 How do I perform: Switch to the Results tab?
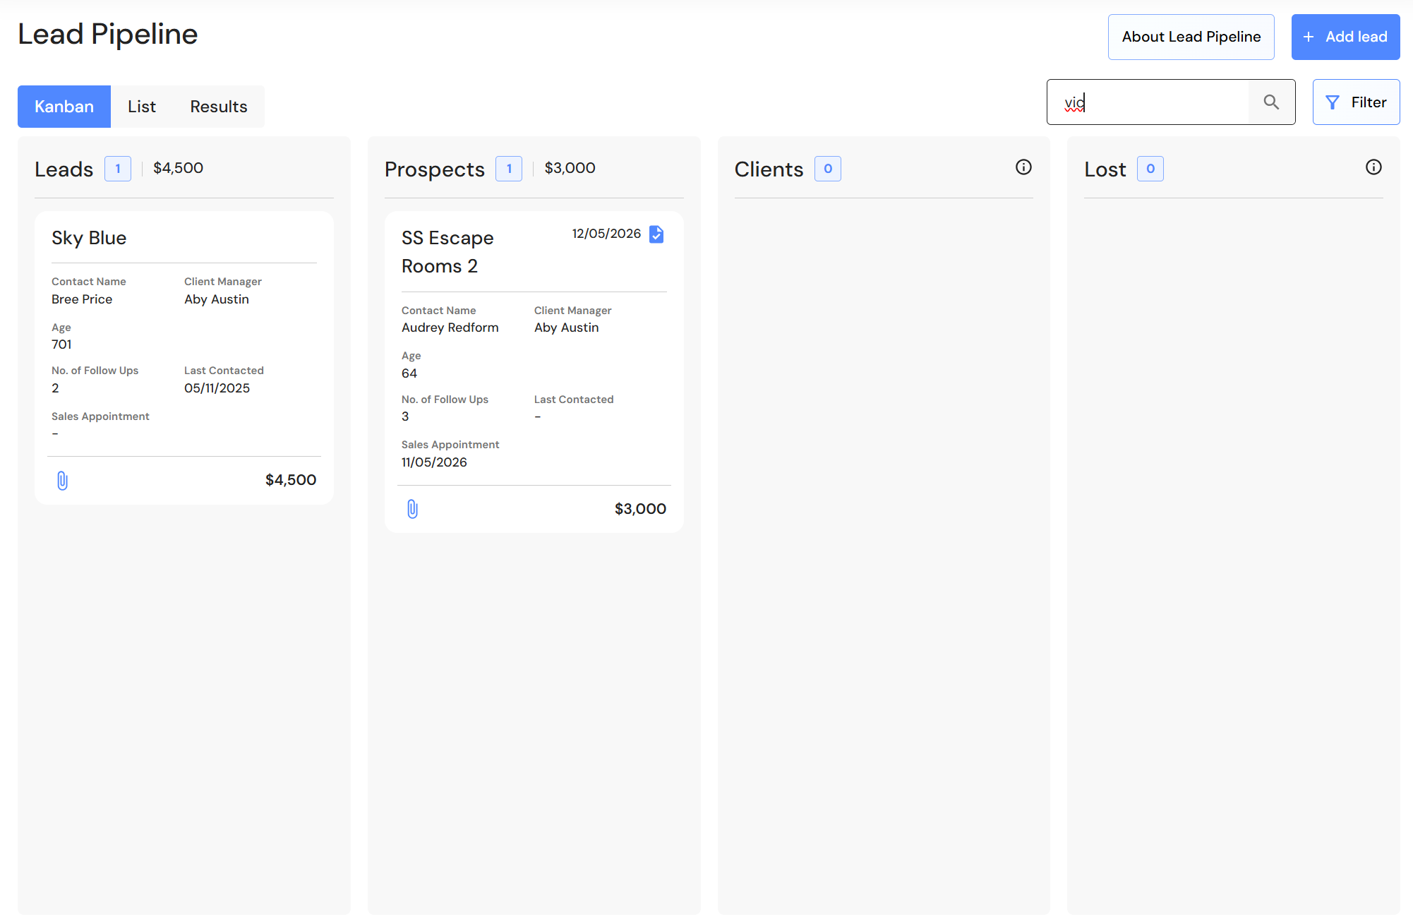[219, 107]
